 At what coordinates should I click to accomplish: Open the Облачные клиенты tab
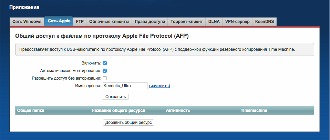[x=109, y=22]
